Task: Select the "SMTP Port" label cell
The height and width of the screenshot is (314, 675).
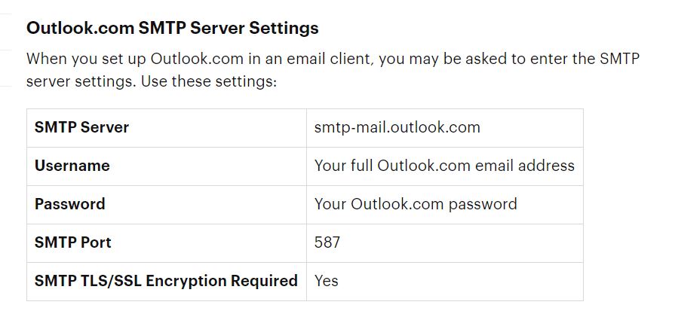Action: [x=72, y=242]
